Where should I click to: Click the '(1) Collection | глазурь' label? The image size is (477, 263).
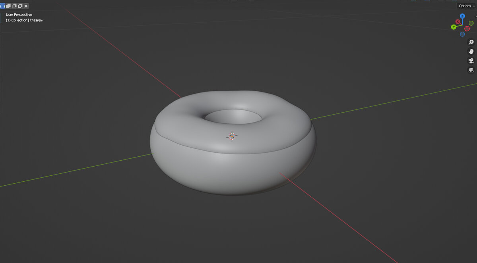[x=24, y=20]
